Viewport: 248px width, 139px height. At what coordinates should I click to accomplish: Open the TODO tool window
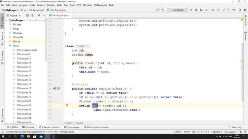(x=12, y=127)
